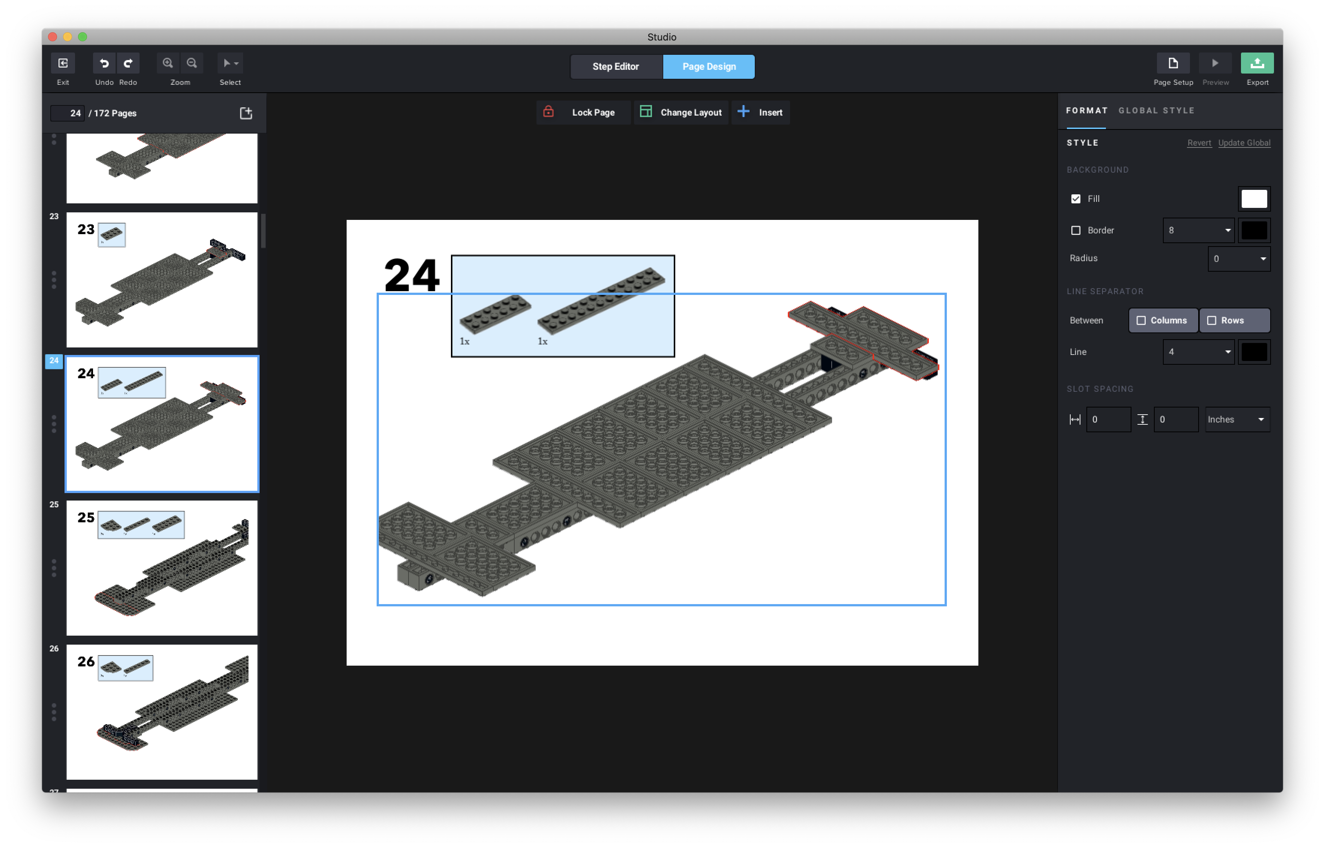Screen dimensions: 1325x848
Task: Click the Change Layout button label
Action: tap(690, 112)
